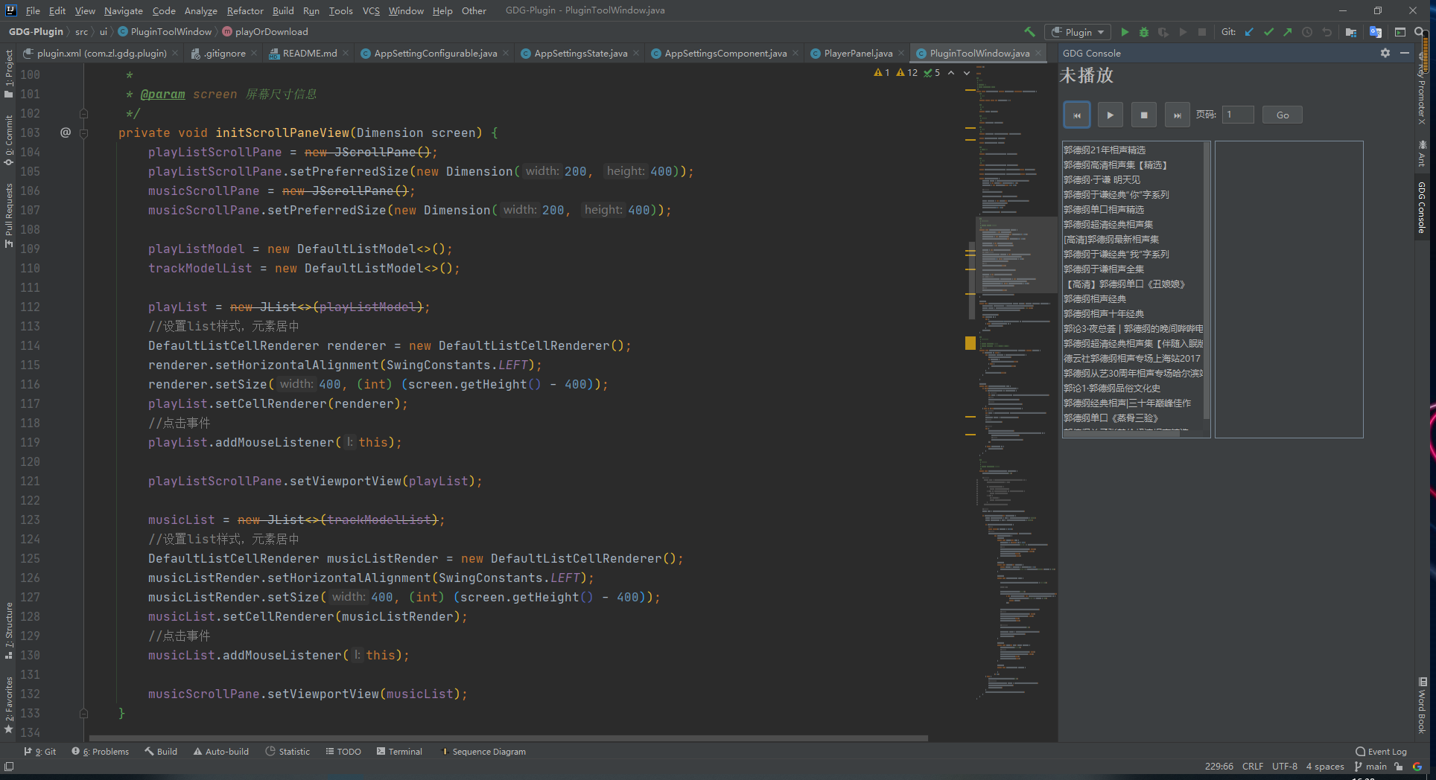The image size is (1436, 780).
Task: Click the status bar tool windows quick-access icon
Action: (x=9, y=767)
